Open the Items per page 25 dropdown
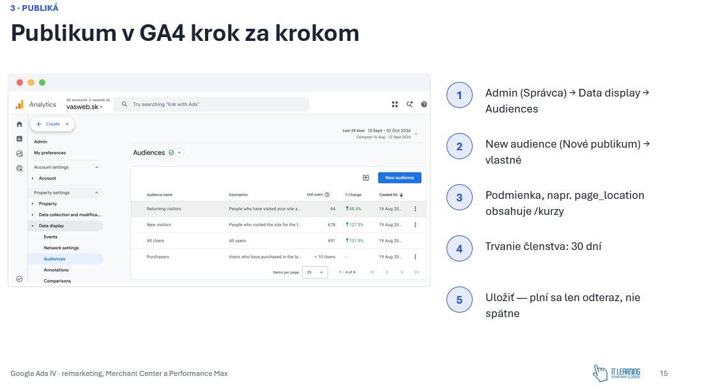709x390 pixels. coord(315,272)
